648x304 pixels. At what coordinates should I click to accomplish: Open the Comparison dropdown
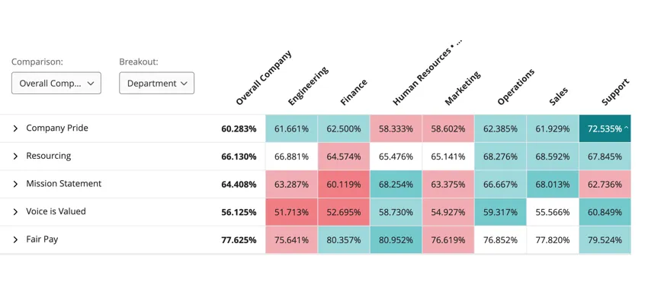pyautogui.click(x=56, y=83)
